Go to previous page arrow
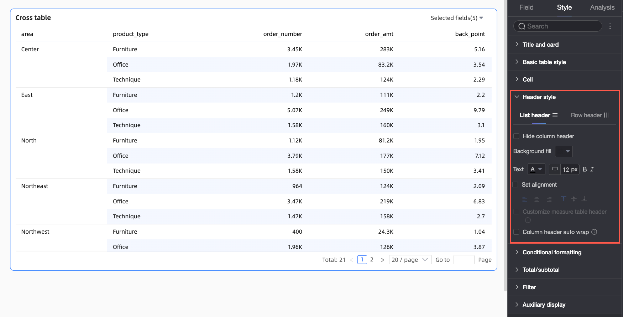The width and height of the screenshot is (623, 317). 352,260
